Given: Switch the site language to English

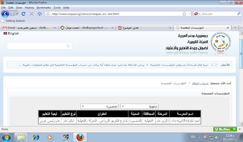Looking at the screenshot, I should tap(14, 33).
